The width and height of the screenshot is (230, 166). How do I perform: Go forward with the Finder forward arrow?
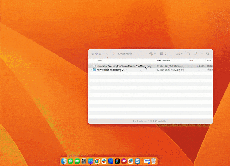click(x=114, y=54)
